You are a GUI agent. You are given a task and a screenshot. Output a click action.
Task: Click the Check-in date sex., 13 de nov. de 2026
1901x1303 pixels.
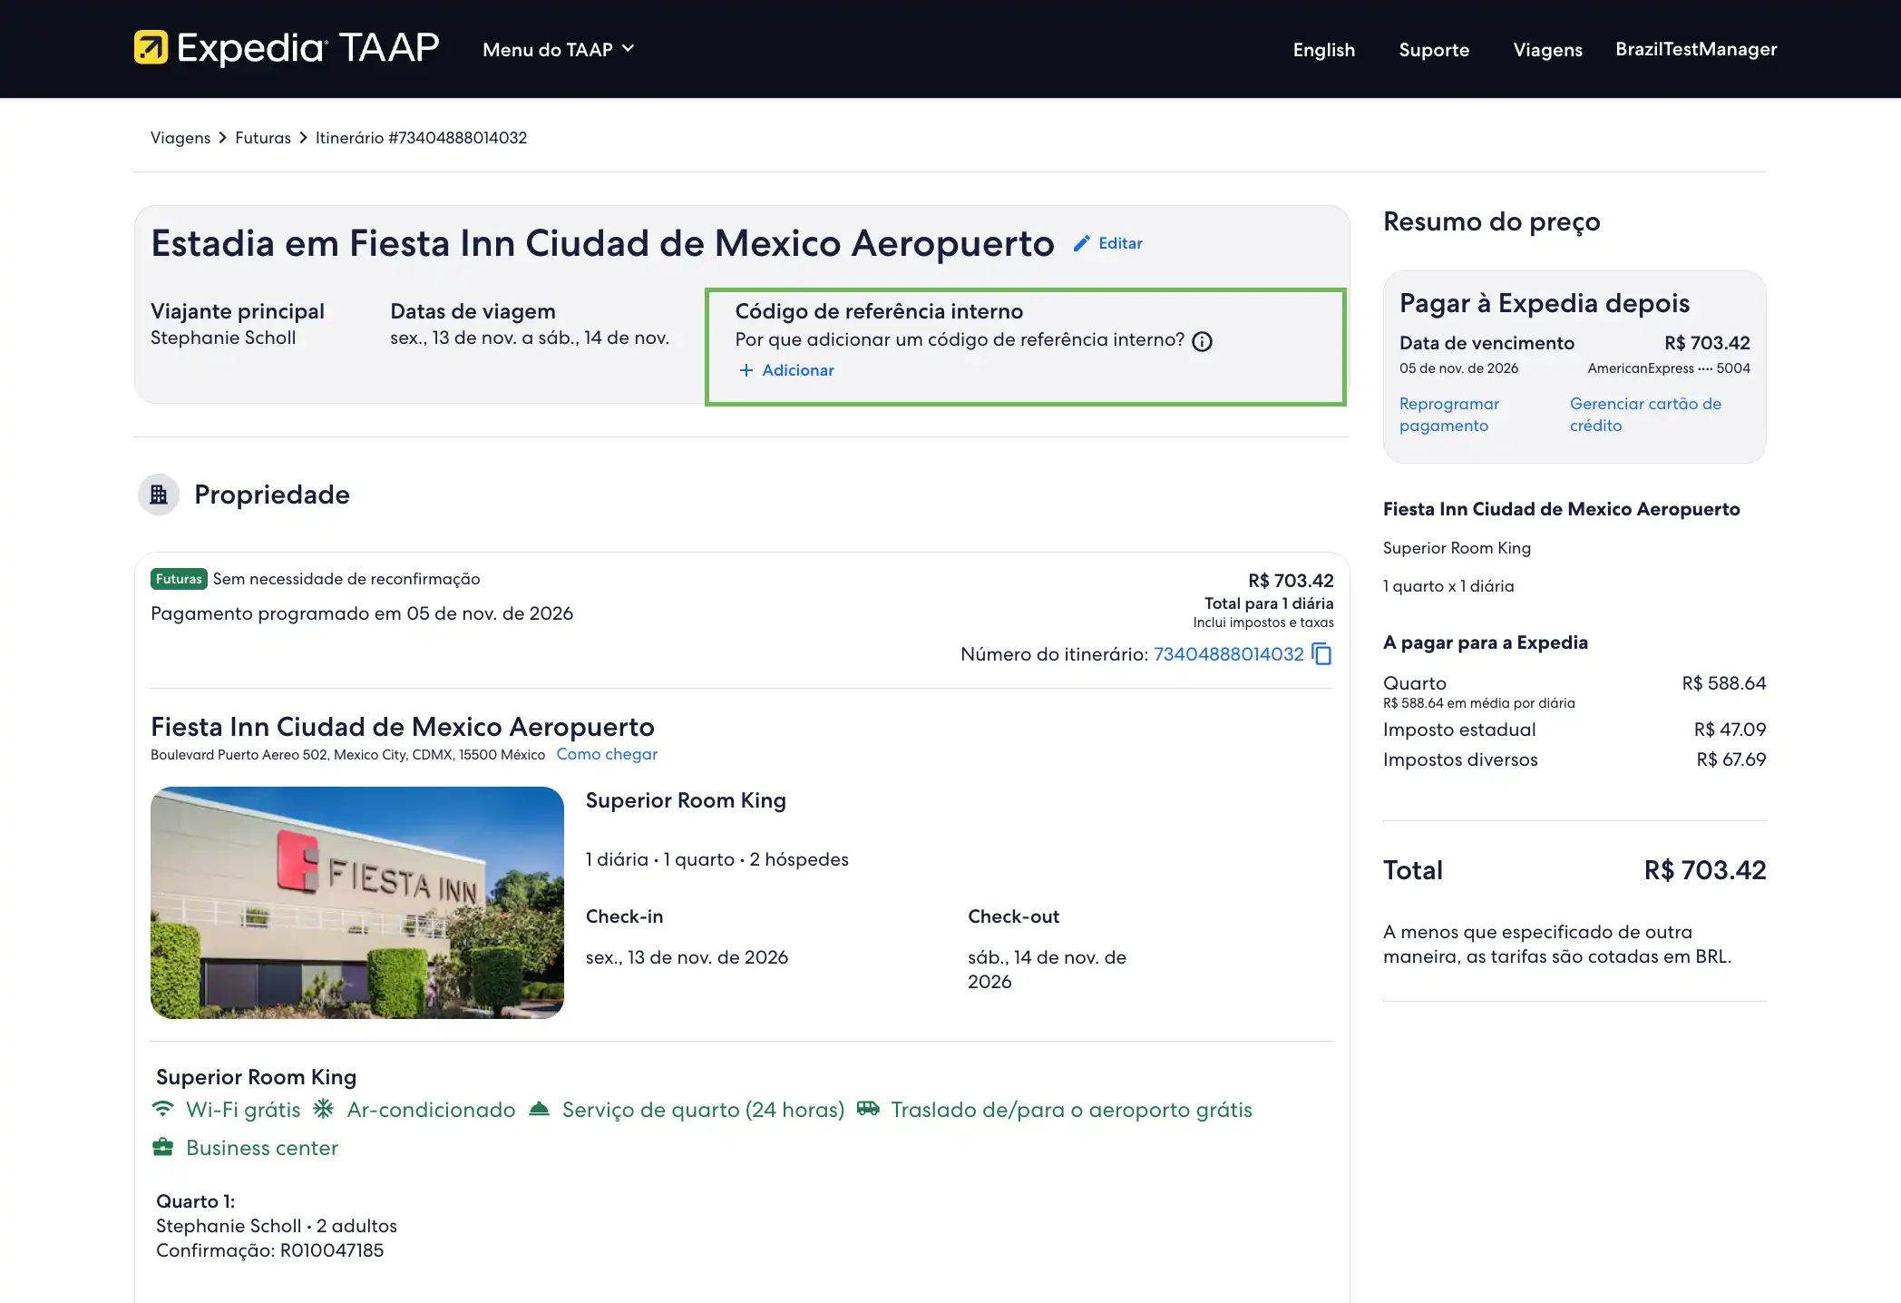click(687, 957)
